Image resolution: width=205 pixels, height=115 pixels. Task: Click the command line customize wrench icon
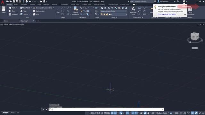tap(47, 109)
